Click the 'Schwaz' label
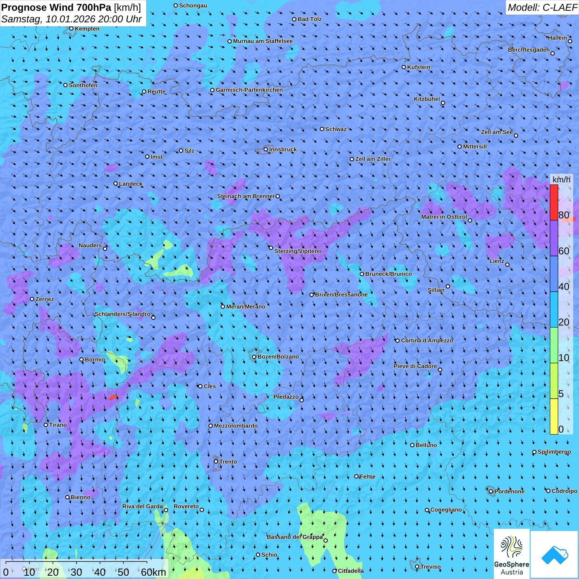The width and height of the screenshot is (579, 579). pyautogui.click(x=336, y=129)
